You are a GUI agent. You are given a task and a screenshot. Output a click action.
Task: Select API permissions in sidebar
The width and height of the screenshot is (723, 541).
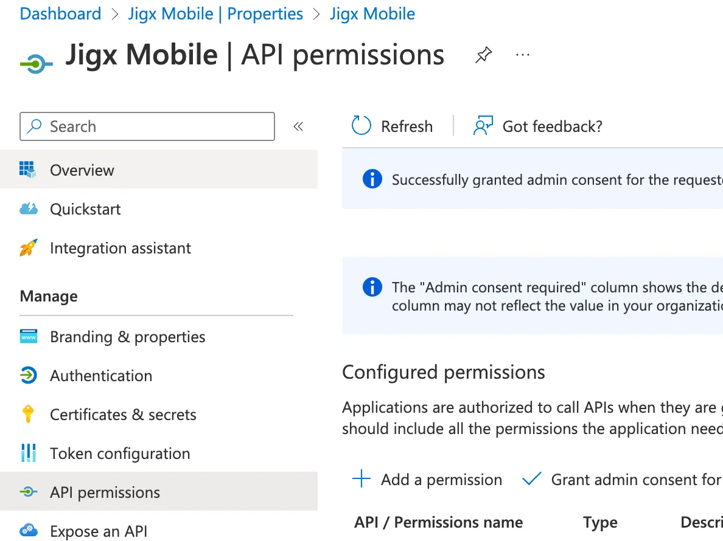[159, 492]
